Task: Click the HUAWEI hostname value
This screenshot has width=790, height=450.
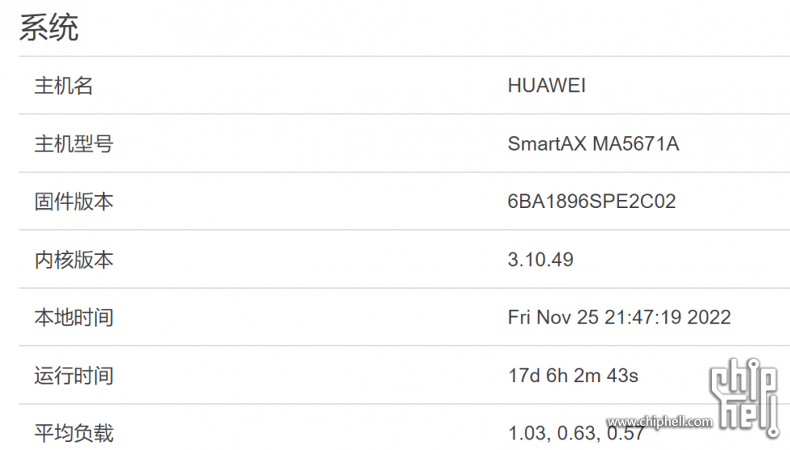Action: point(547,85)
